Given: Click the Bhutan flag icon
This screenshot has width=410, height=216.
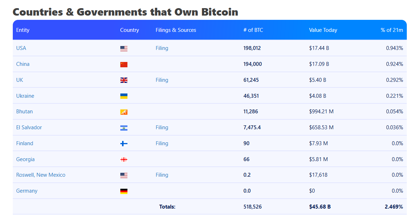Looking at the screenshot, I should [124, 112].
